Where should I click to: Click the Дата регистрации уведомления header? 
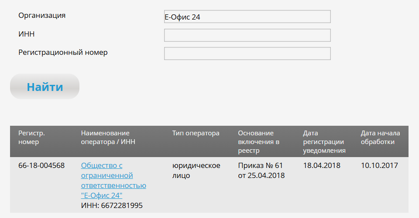(324, 142)
